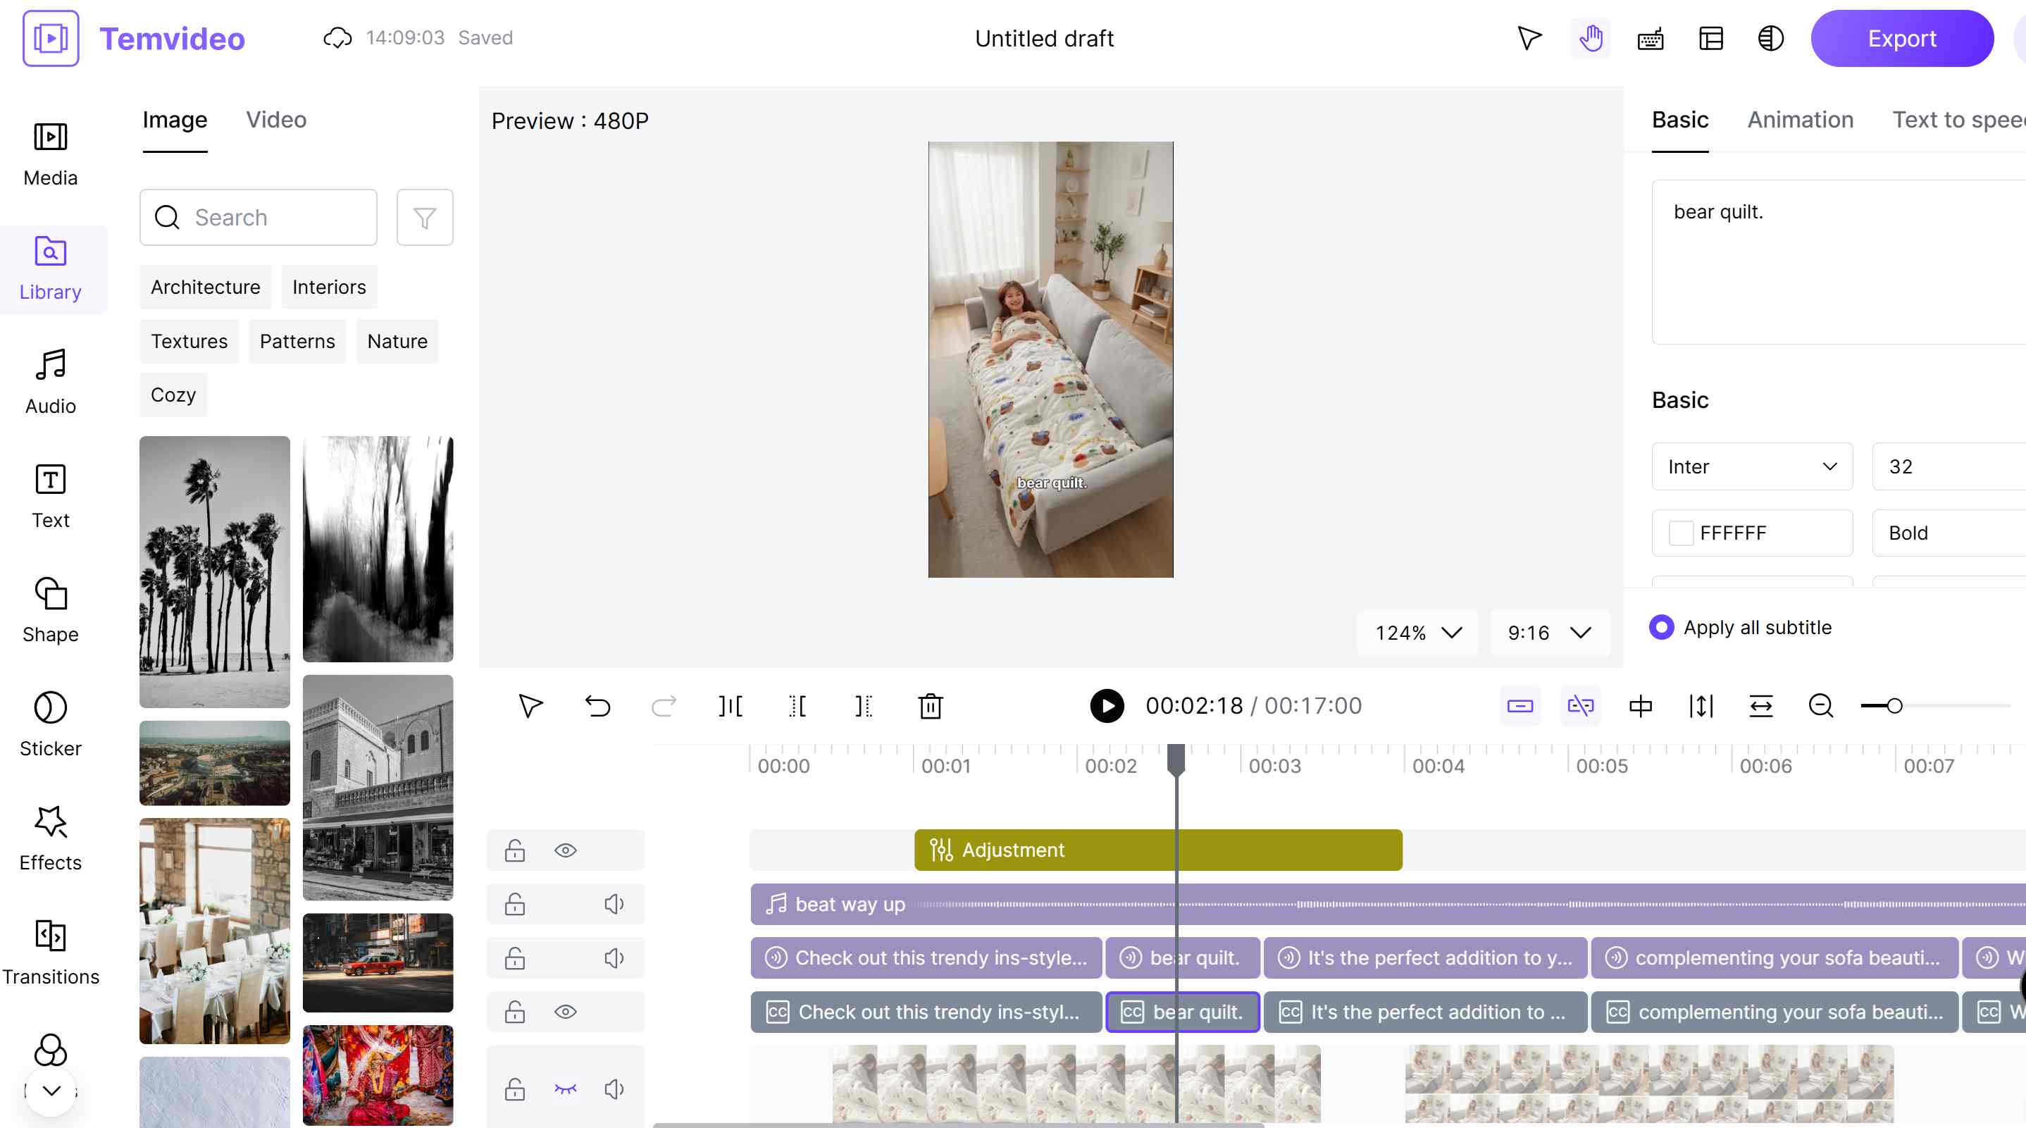2026x1128 pixels.
Task: Toggle visibility eye on Adjustment track
Action: [x=566, y=850]
